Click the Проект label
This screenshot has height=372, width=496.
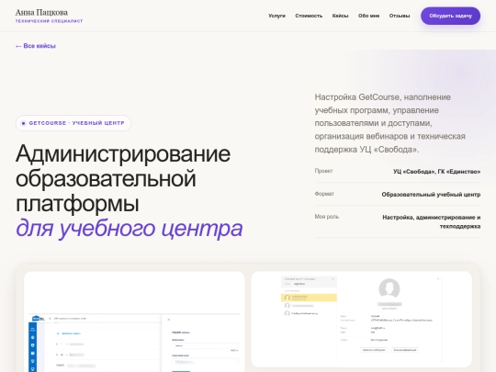point(323,171)
